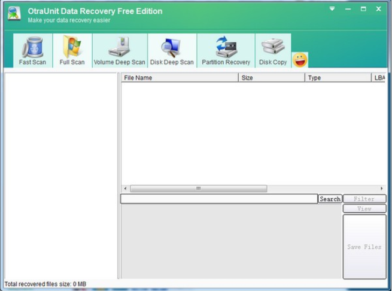
Task: Click the Save Files button
Action: (x=364, y=247)
